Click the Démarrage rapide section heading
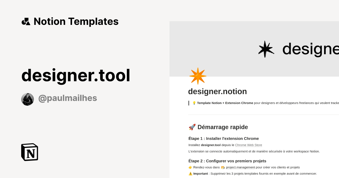Screen dimensions: 339x178 point(223,127)
